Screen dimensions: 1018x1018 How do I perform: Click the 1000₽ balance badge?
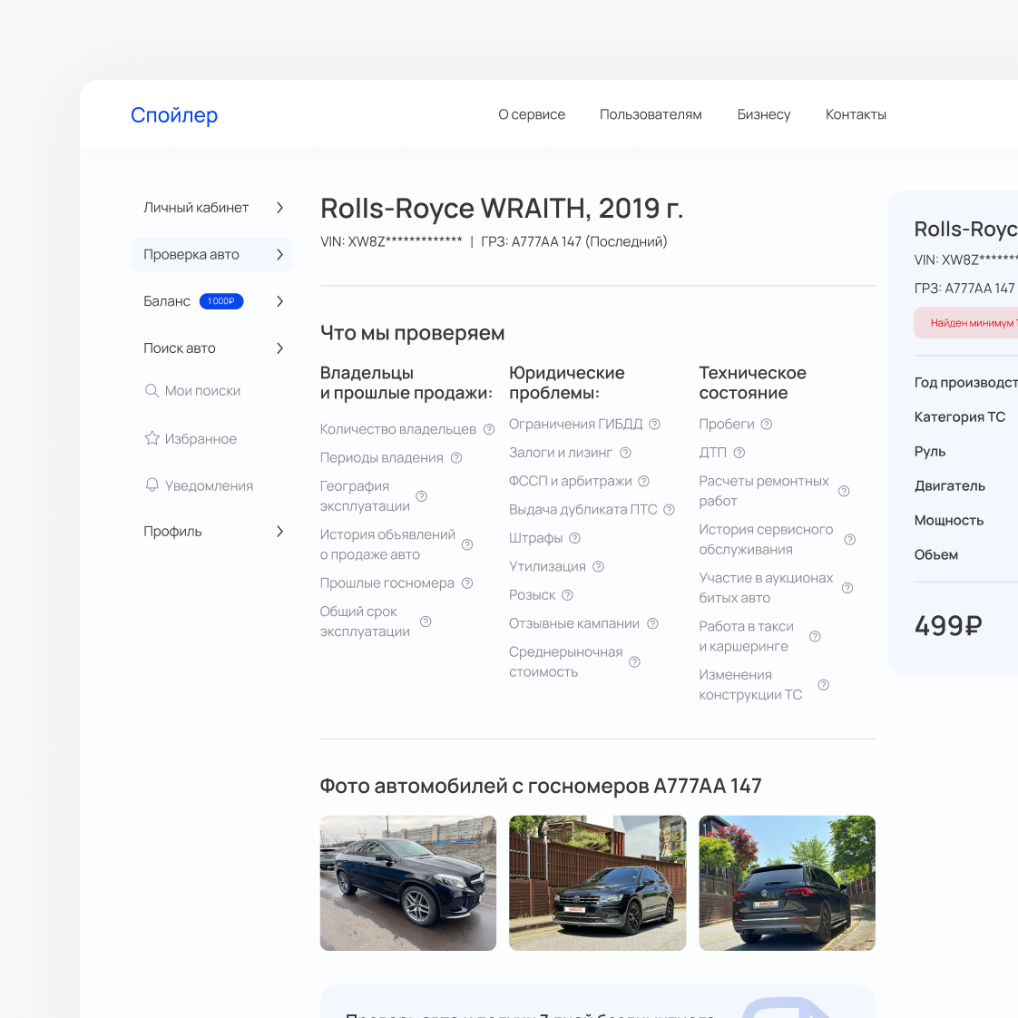coord(221,301)
